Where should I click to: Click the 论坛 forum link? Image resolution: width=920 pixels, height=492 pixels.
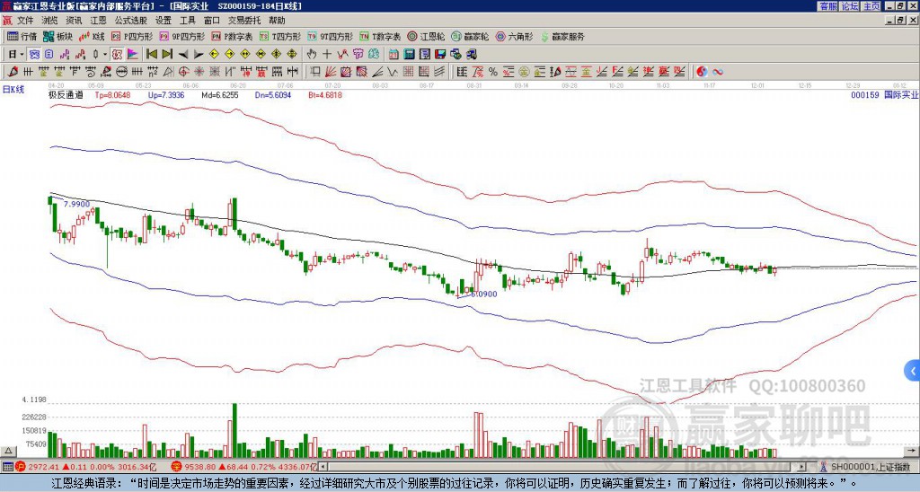point(850,6)
